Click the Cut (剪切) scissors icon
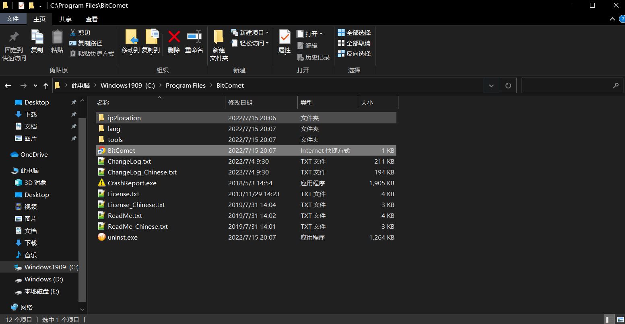The width and height of the screenshot is (625, 324). pos(73,33)
